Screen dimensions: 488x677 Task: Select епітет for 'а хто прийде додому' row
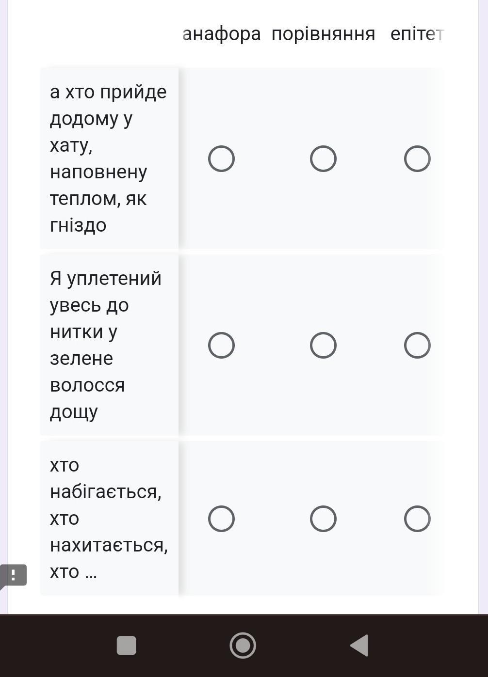point(417,158)
